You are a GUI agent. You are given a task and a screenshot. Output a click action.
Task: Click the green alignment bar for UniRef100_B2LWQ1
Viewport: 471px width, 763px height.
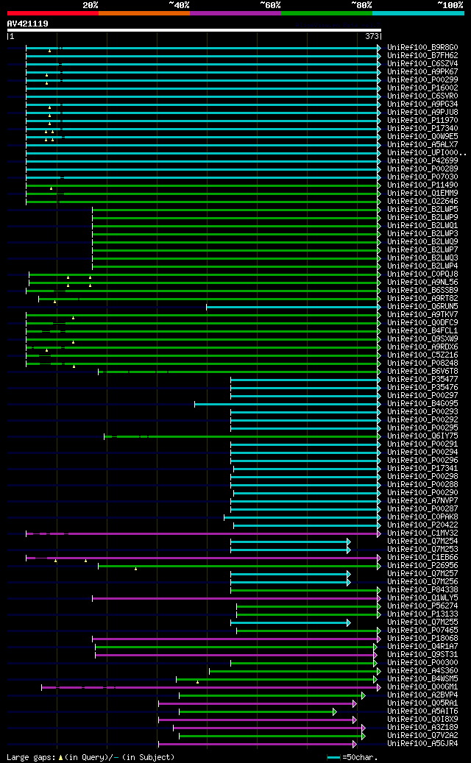[x=236, y=226]
